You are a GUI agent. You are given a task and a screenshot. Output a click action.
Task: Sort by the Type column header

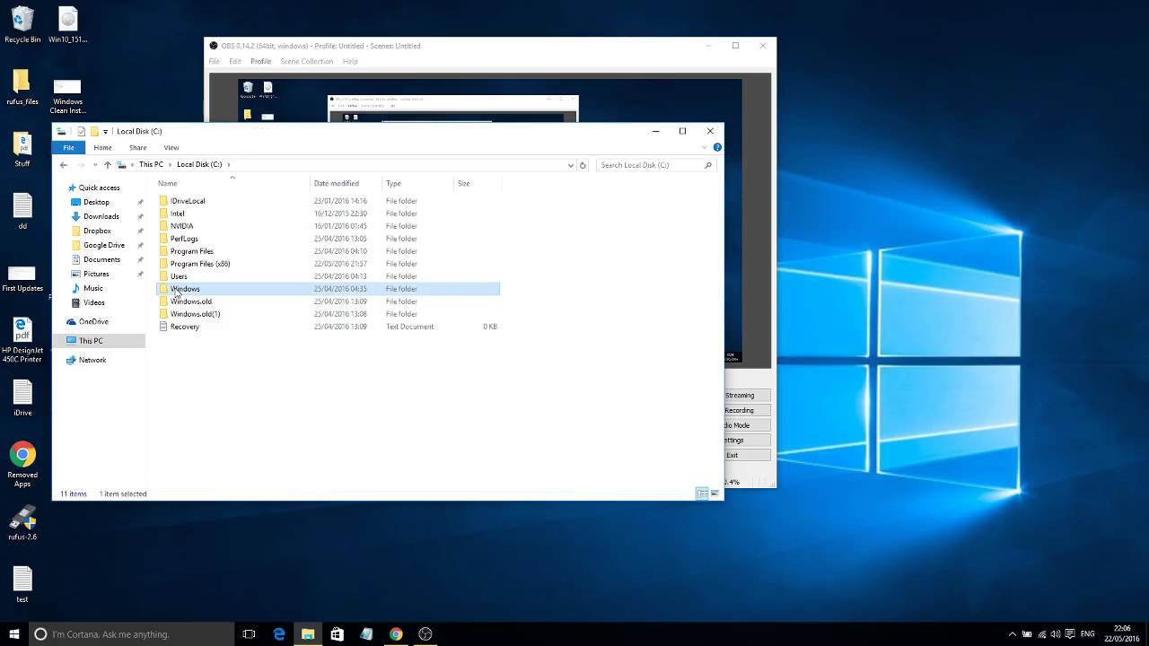point(417,183)
